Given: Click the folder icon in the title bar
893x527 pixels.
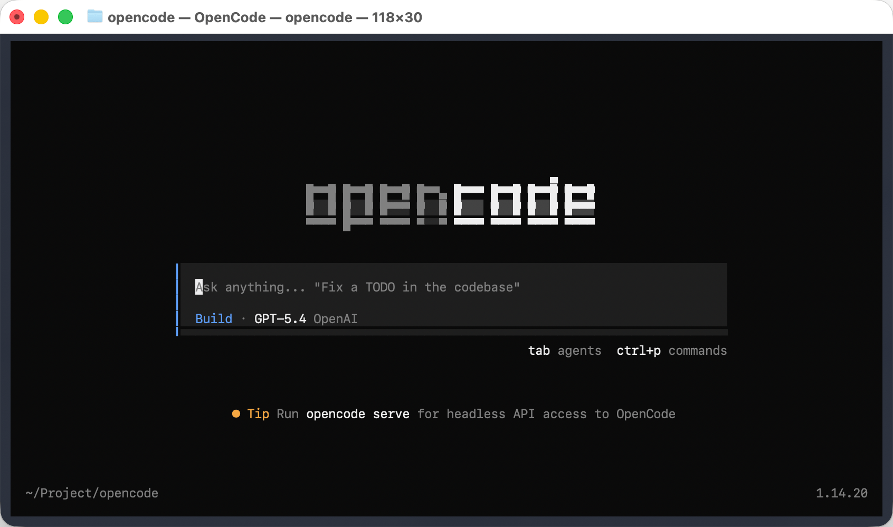Looking at the screenshot, I should point(95,17).
